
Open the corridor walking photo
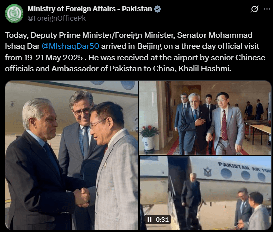pyautogui.click(x=206, y=118)
